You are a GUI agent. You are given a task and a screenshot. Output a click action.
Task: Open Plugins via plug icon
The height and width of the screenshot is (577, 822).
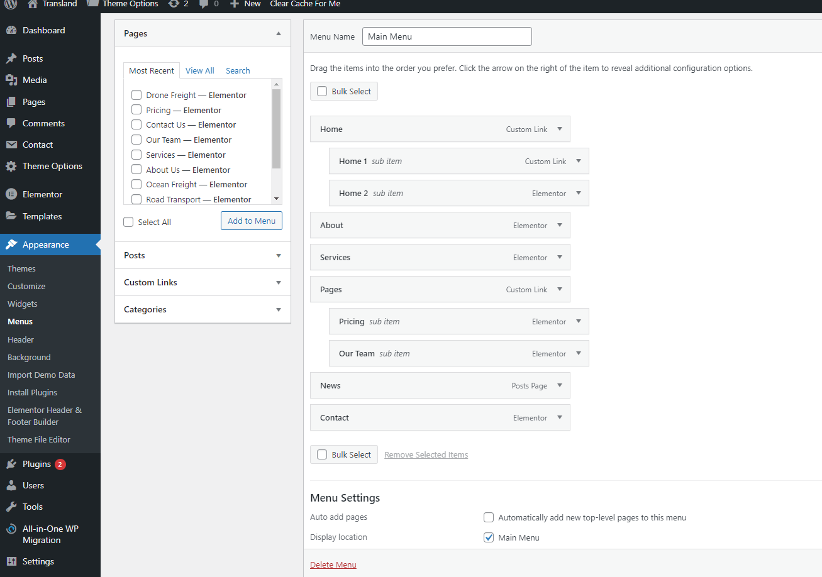pyautogui.click(x=11, y=464)
